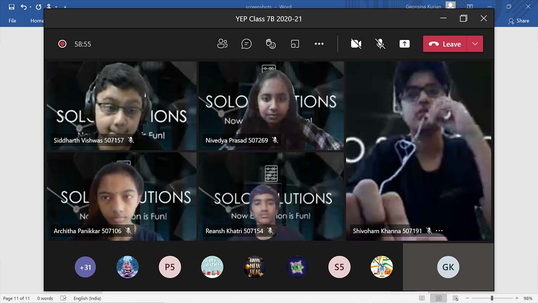
Task: Open more options for Shivoham Khanna
Action: click(x=439, y=231)
